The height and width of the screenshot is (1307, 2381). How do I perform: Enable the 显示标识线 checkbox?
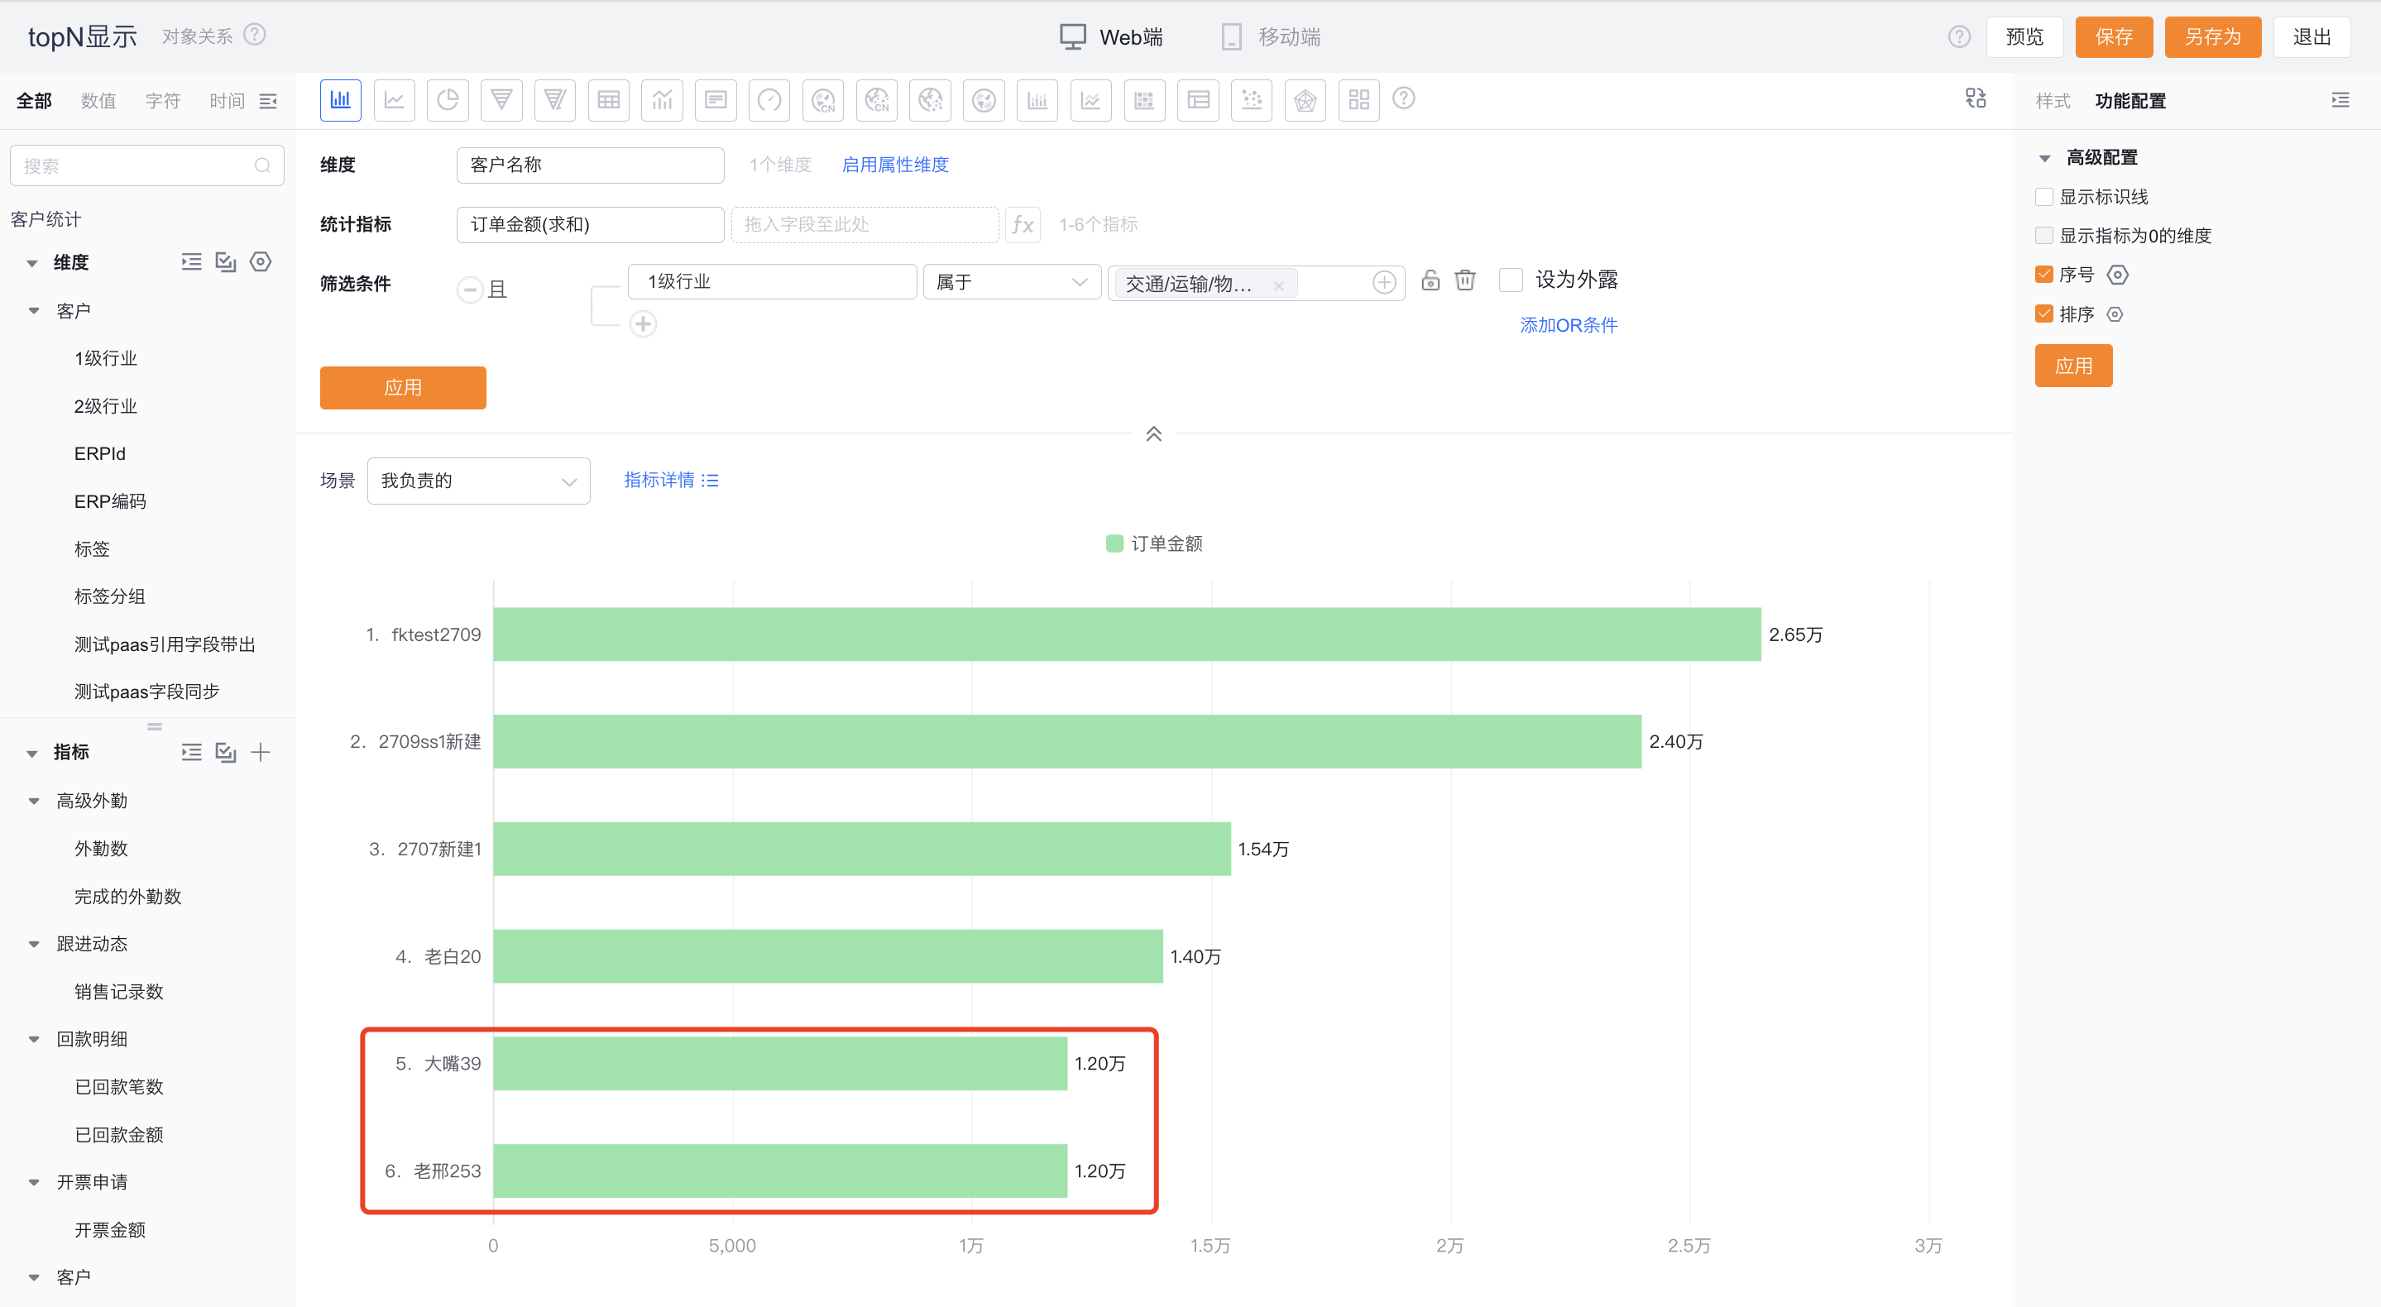[2043, 196]
